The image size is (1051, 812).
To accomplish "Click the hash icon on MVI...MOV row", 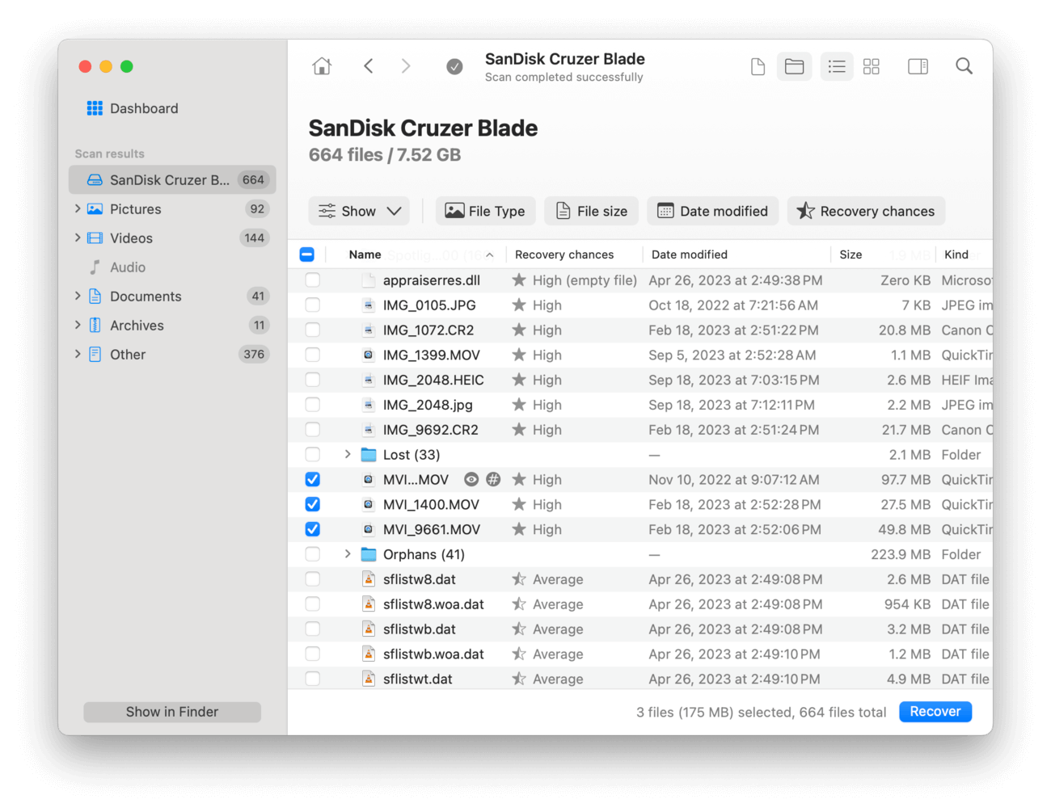I will (493, 479).
